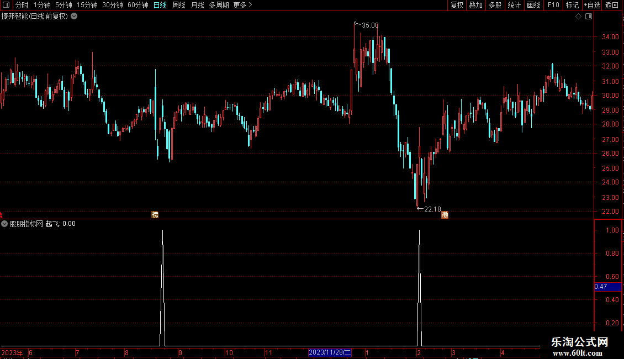Select the 15分钟 period tab
Screen dimensions: 624x359
tap(87, 5)
